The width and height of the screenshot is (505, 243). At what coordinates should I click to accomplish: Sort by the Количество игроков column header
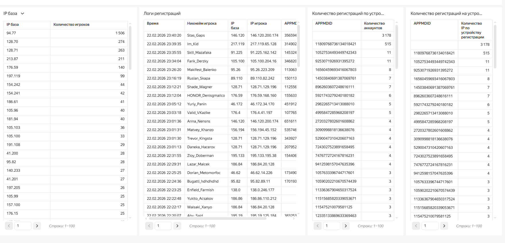click(x=71, y=25)
